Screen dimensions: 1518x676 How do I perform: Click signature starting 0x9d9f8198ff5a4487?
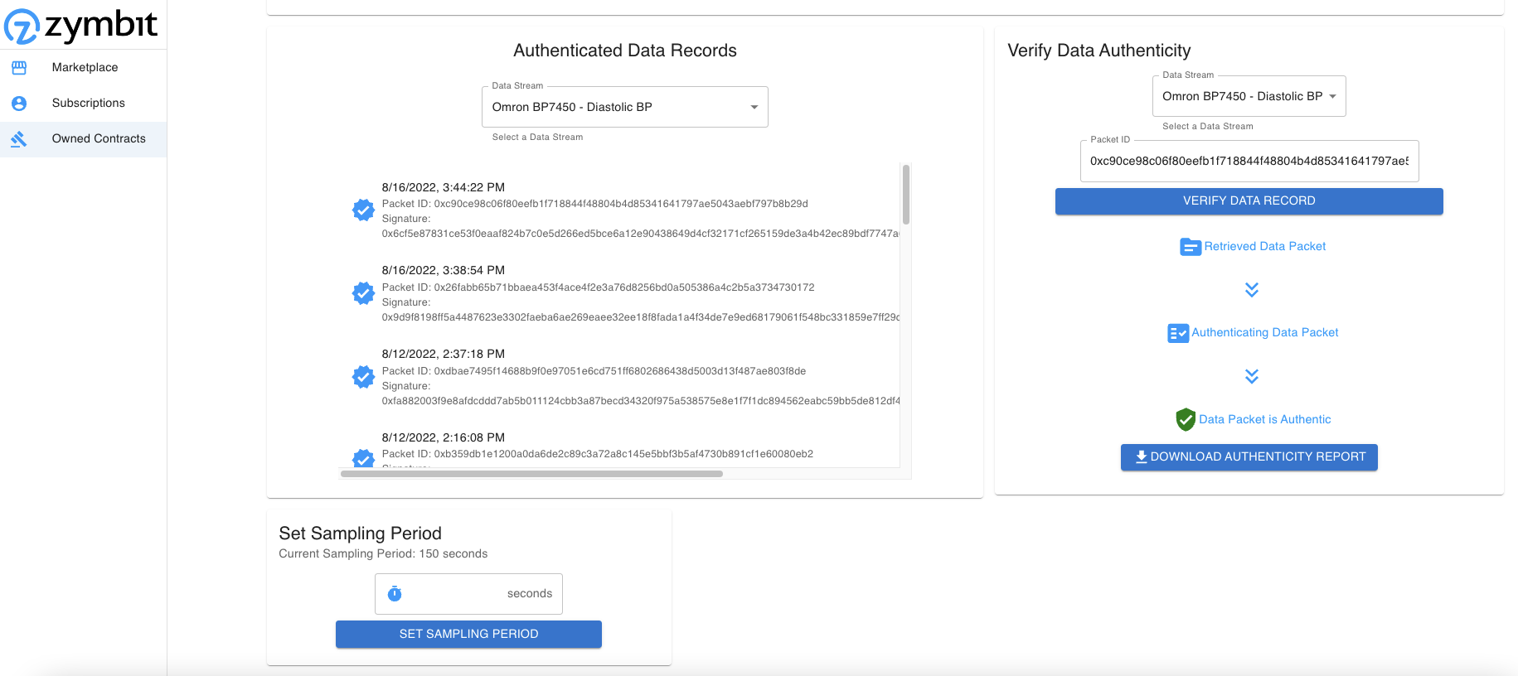[x=640, y=317]
